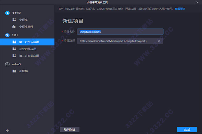Click the grid icon beside Alipay 小程序
The width and height of the screenshot is (202, 134).
[x=14, y=20]
